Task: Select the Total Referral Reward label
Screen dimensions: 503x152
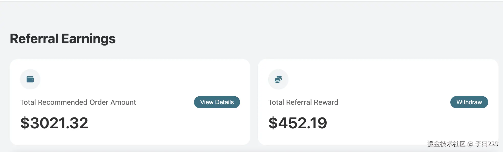Action: (x=303, y=102)
